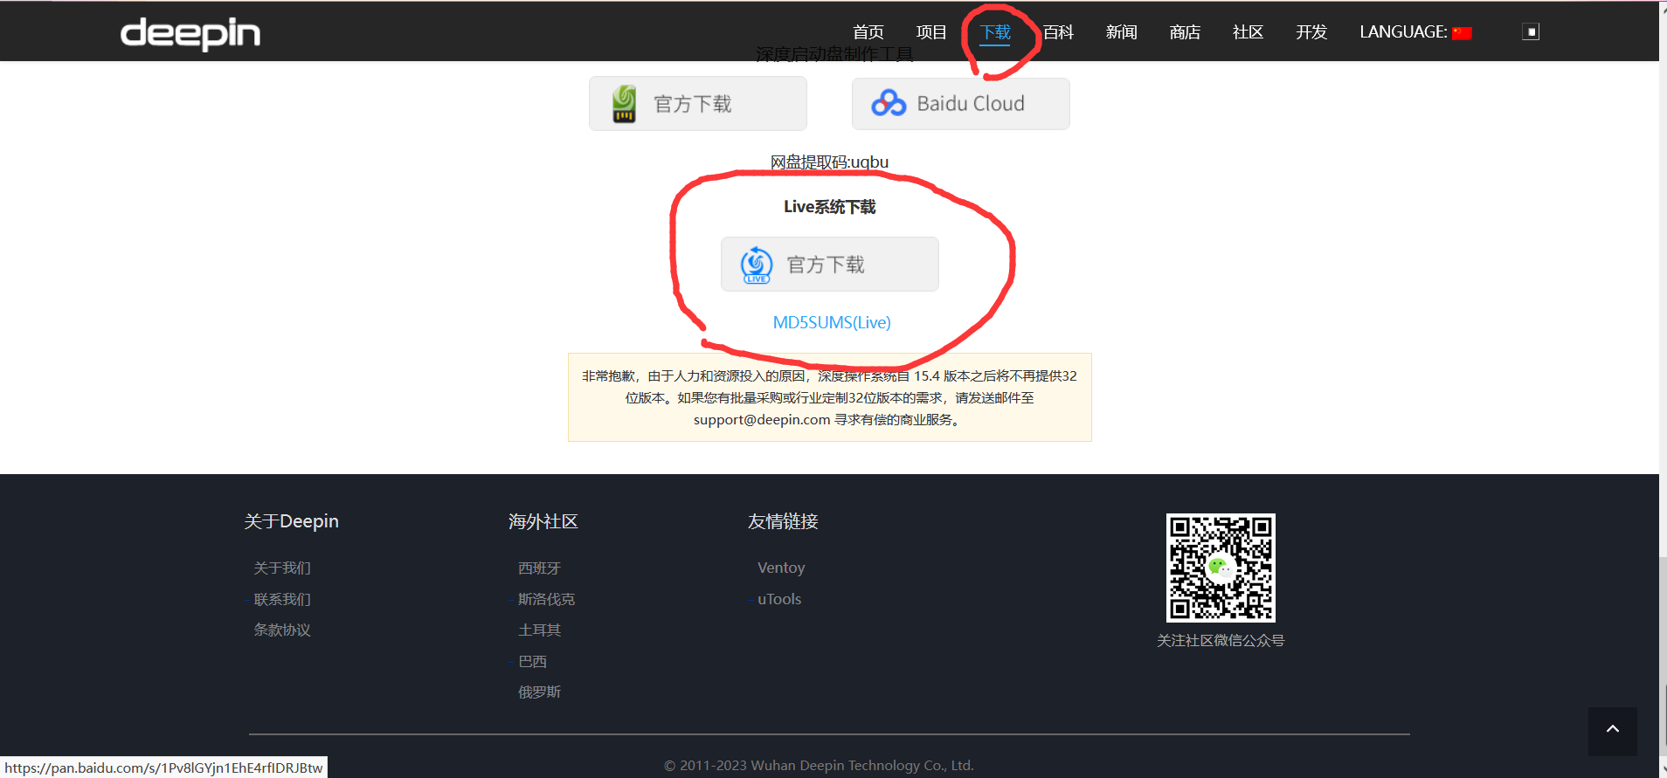Click the copyright Wuhan Deepin Technology text
This screenshot has width=1667, height=778.
(819, 765)
